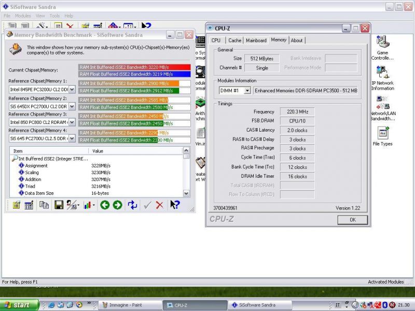415x311 pixels.
Task: Click the Frequency 220.3 MHz field in CPU-Z
Action: tap(297, 112)
